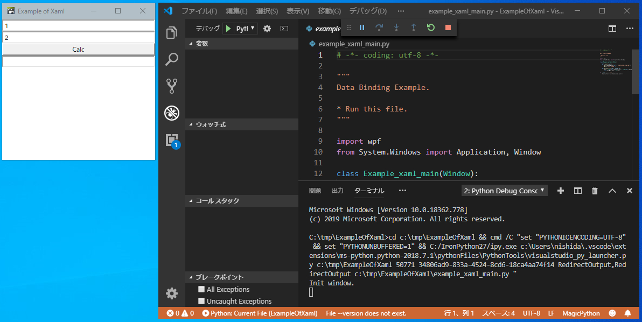Switch to the 問題 panel tab
Image resolution: width=642 pixels, height=322 pixels.
tap(315, 191)
